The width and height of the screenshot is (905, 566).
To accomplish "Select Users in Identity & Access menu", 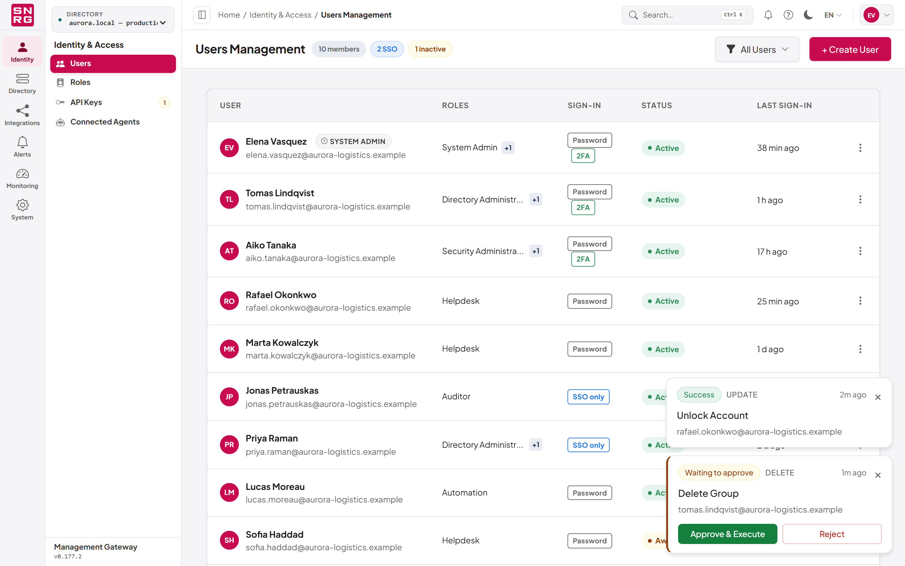I will (x=113, y=64).
